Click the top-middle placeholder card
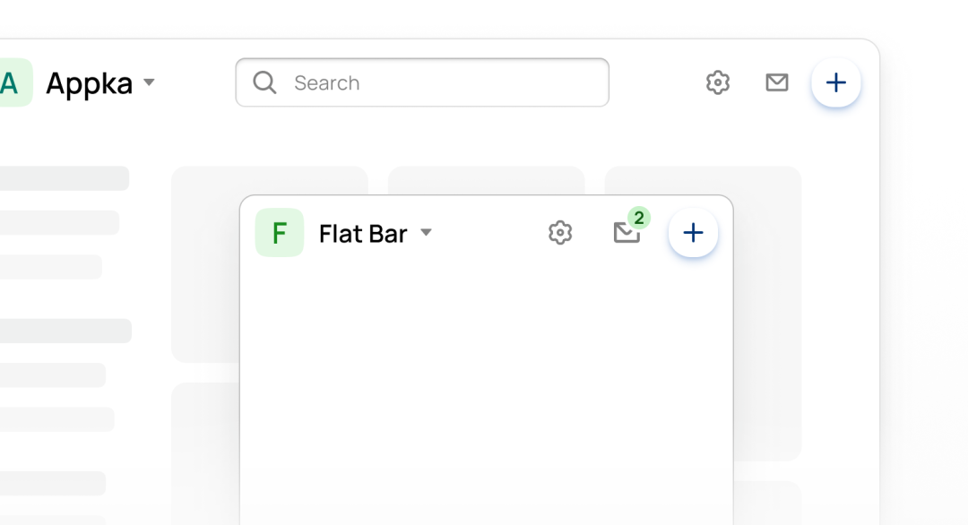Viewport: 968px width, 525px height. pyautogui.click(x=487, y=180)
